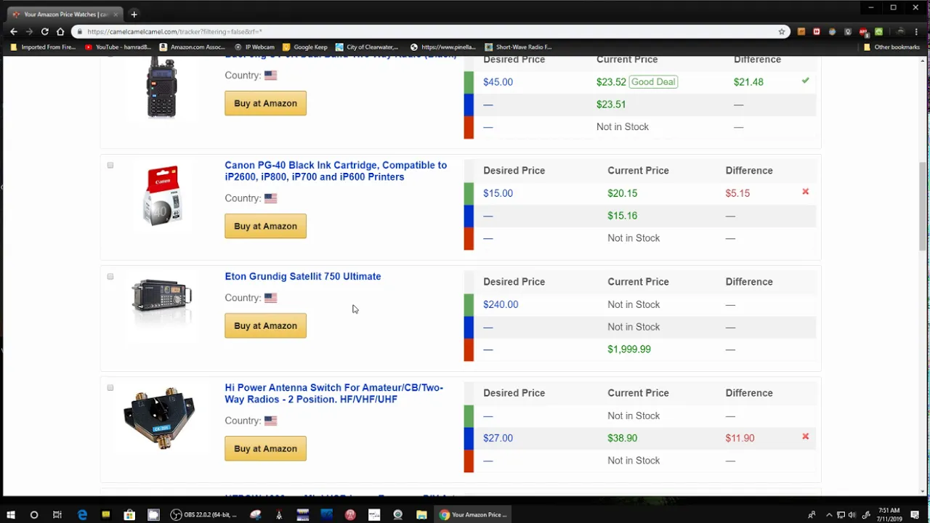
Task: Open the Google Keep bookmark
Action: pyautogui.click(x=305, y=47)
